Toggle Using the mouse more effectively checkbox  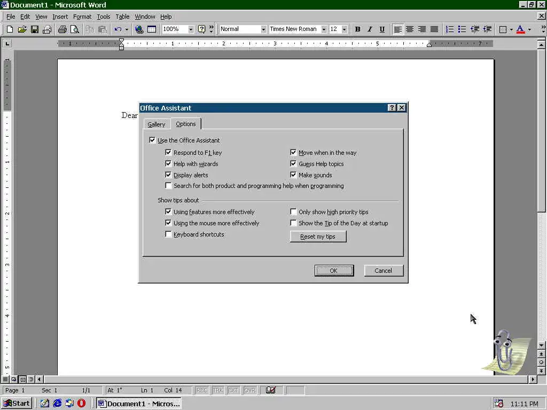coord(168,223)
